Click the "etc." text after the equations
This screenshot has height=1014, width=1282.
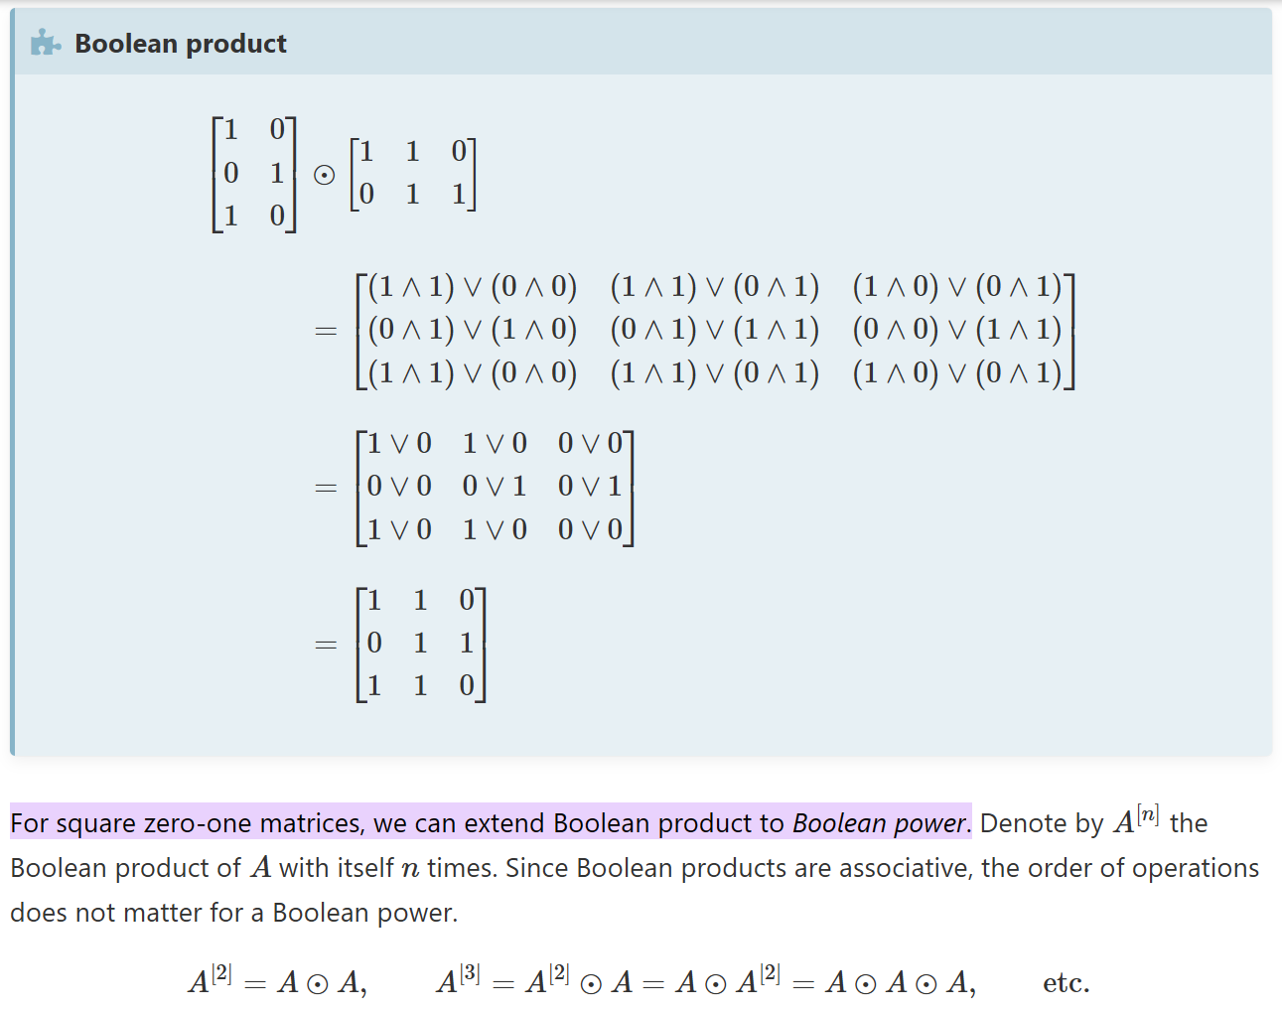1067,983
